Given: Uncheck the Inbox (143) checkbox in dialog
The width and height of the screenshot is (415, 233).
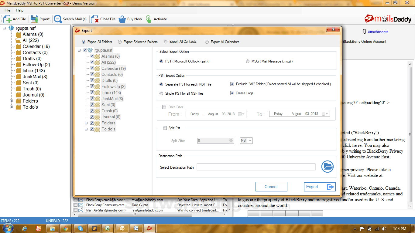Looking at the screenshot, I should 92,93.
